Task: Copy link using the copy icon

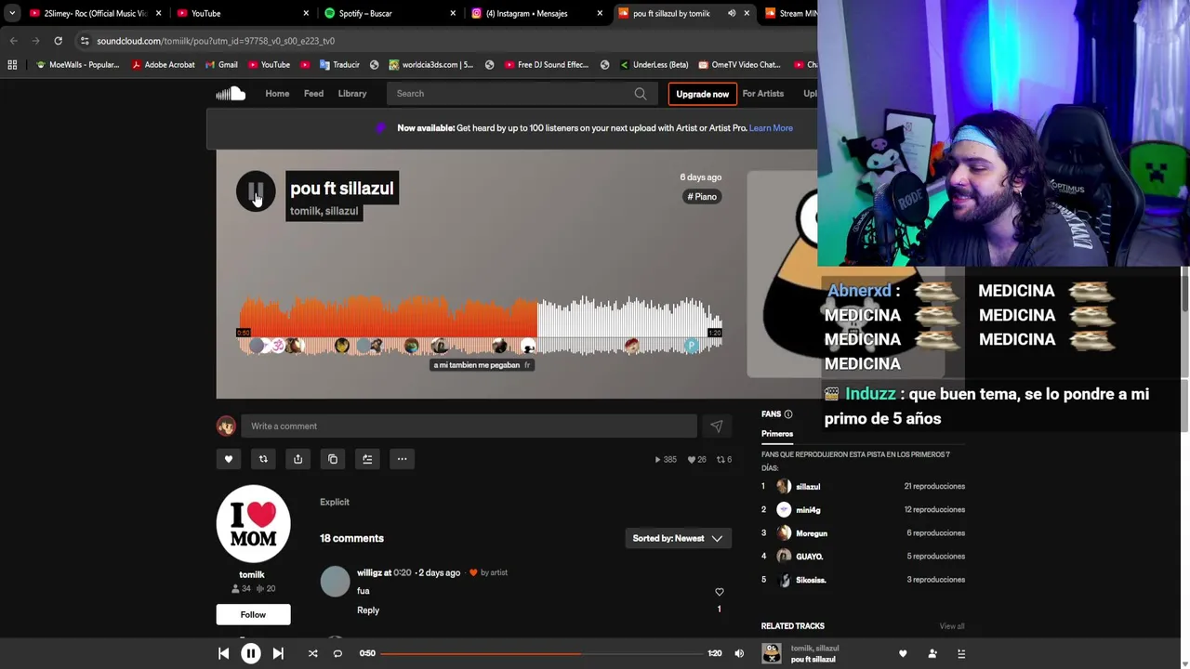Action: click(333, 459)
